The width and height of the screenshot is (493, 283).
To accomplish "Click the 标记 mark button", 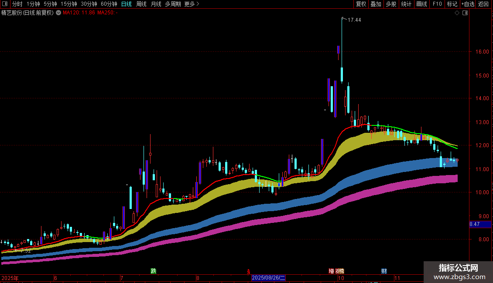I will (452, 4).
